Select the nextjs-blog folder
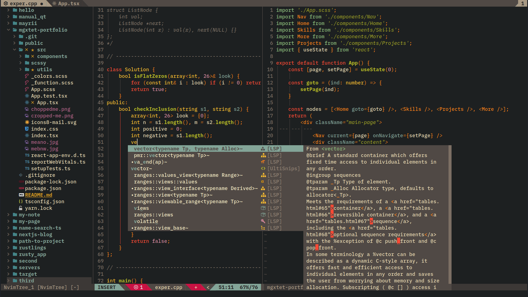Viewport: 528px width, 297px height. click(35, 234)
